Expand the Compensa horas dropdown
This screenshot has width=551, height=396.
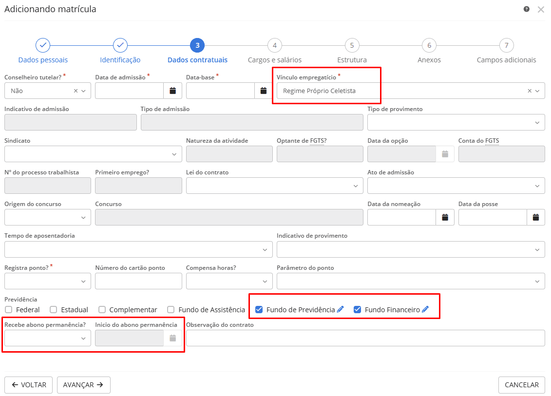point(229,281)
